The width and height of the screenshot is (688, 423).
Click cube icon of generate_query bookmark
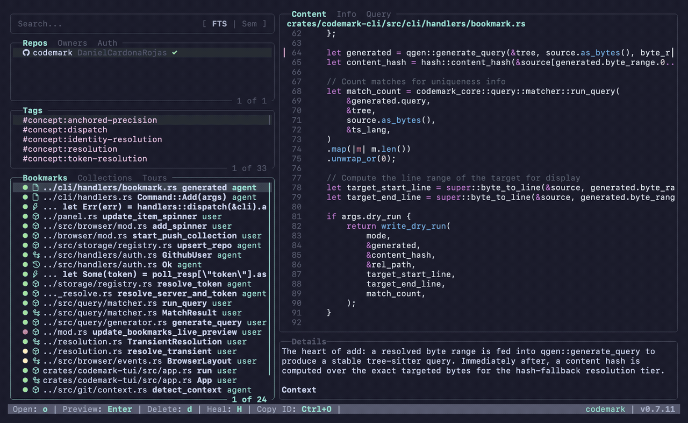click(35, 322)
